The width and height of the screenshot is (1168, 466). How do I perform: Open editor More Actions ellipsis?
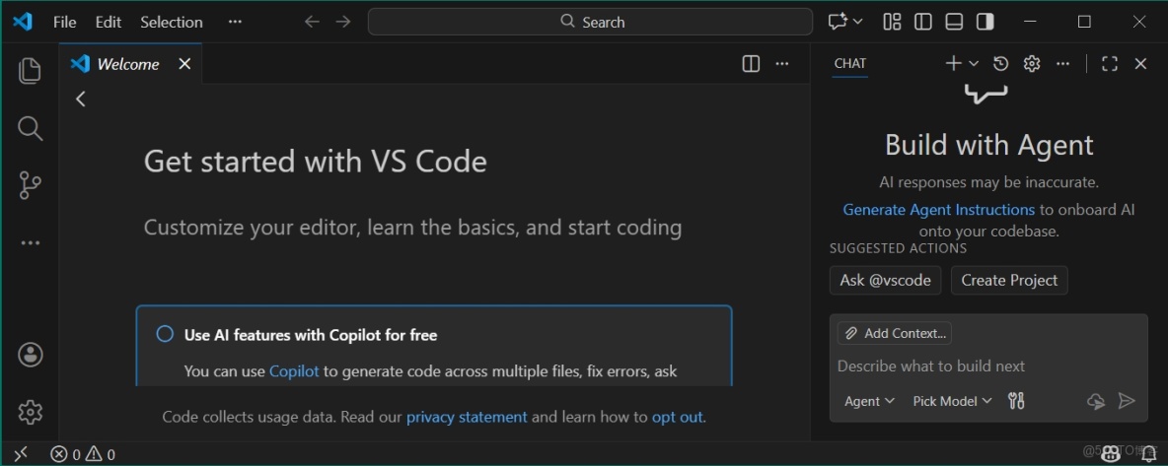pyautogui.click(x=782, y=64)
